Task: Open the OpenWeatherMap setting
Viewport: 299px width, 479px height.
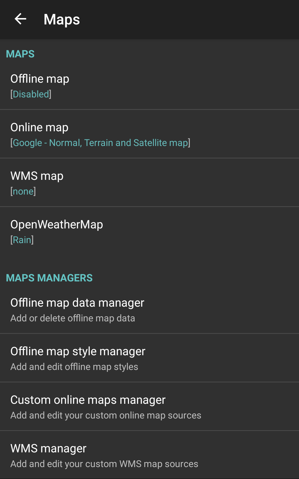Action: (x=56, y=225)
